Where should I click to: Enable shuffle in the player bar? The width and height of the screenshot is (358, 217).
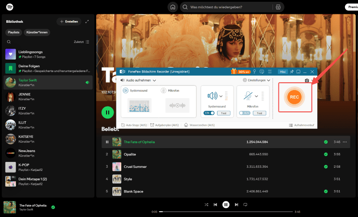click(206, 204)
